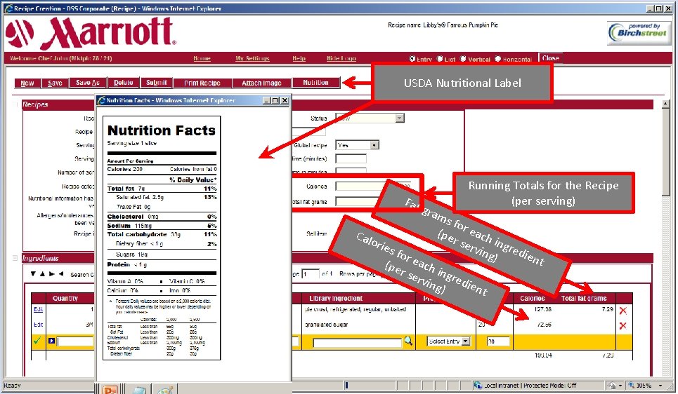Click the Delete toolbar button
678x394 pixels.
(123, 83)
